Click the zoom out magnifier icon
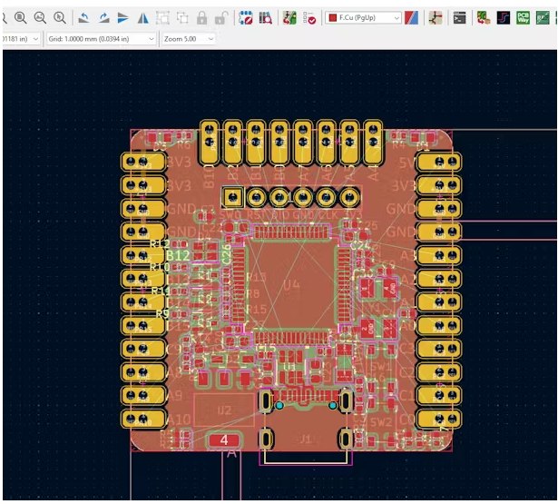 (39, 17)
